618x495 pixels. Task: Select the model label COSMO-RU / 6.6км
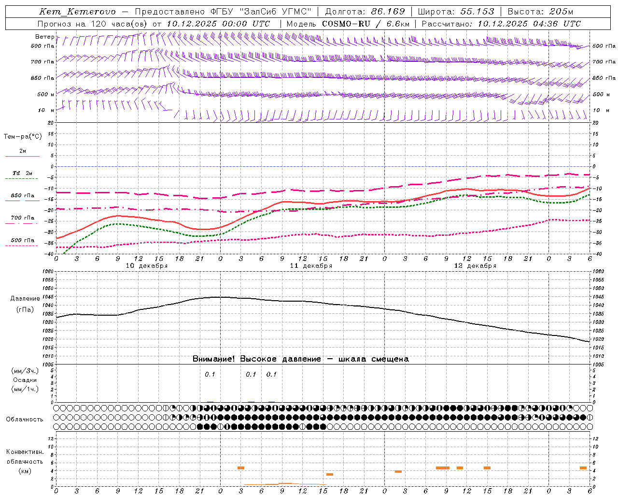coord(365,24)
